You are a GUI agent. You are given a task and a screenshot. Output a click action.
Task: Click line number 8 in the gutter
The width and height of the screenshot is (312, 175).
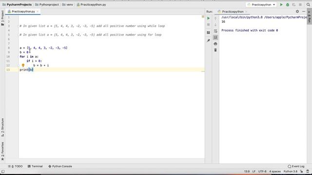[x=9, y=48]
